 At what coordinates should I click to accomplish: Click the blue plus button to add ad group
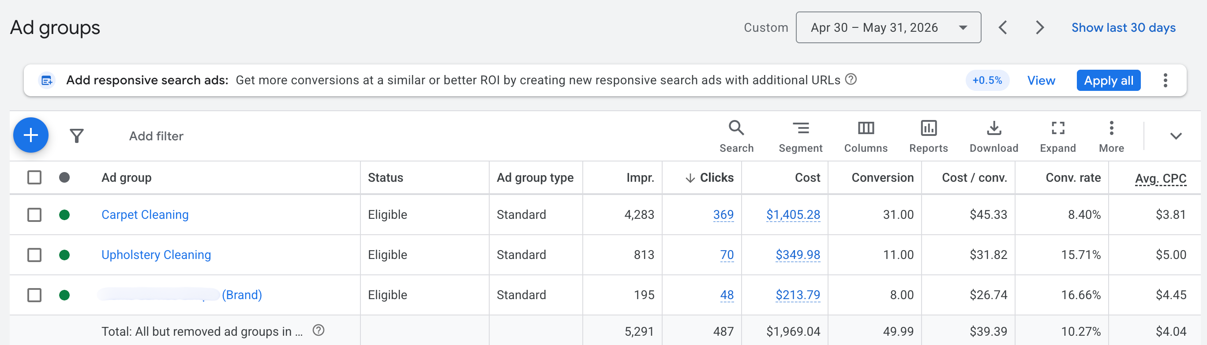pos(31,135)
